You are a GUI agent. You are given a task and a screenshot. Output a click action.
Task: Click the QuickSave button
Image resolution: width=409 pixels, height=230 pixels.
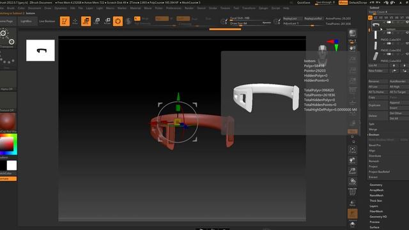coord(304,3)
